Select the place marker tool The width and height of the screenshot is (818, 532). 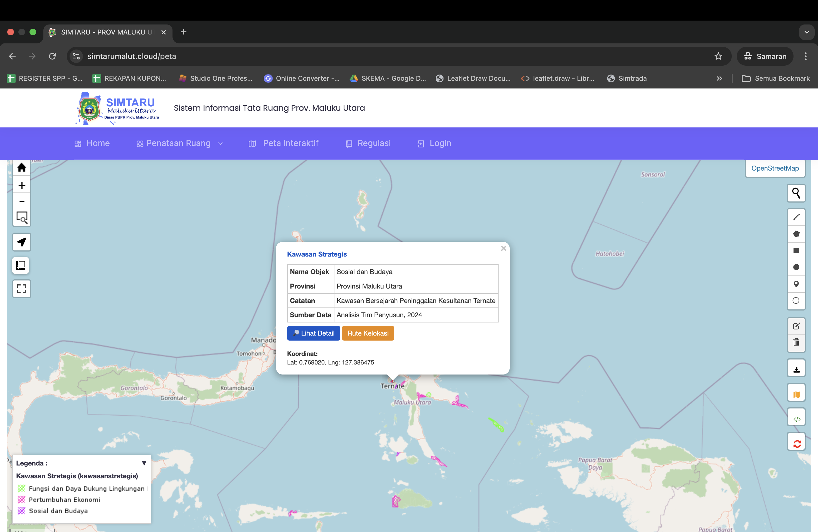796,284
